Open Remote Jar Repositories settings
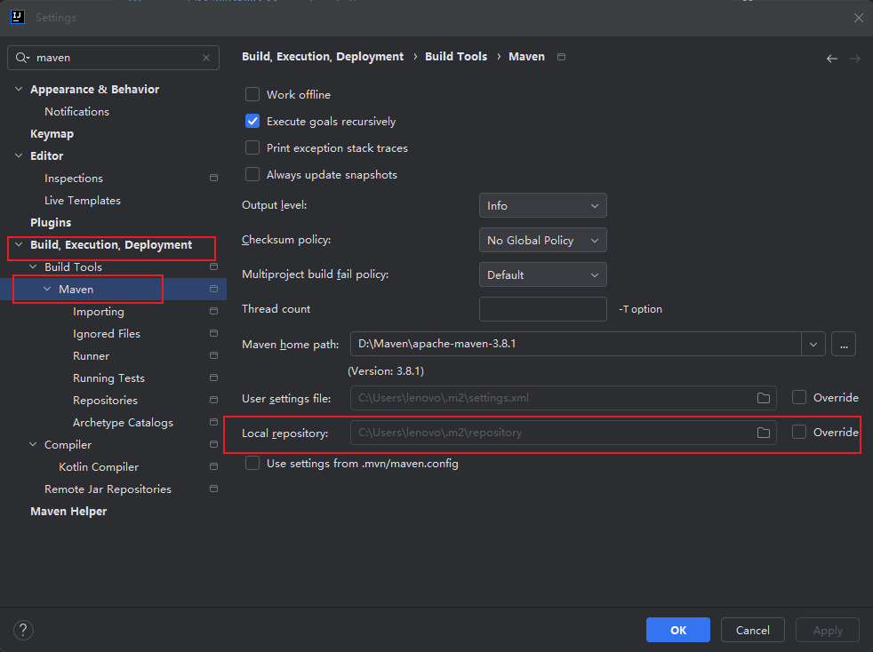The height and width of the screenshot is (652, 873). pyautogui.click(x=108, y=489)
